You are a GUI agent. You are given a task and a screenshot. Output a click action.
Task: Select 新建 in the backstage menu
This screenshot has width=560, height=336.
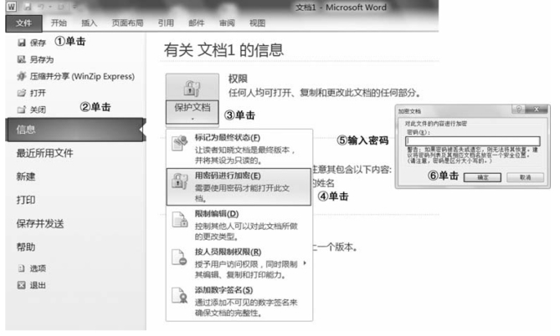point(26,176)
